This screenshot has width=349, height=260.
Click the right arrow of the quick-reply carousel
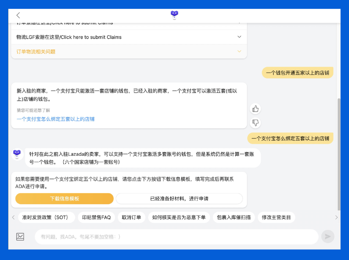pyautogui.click(x=336, y=217)
